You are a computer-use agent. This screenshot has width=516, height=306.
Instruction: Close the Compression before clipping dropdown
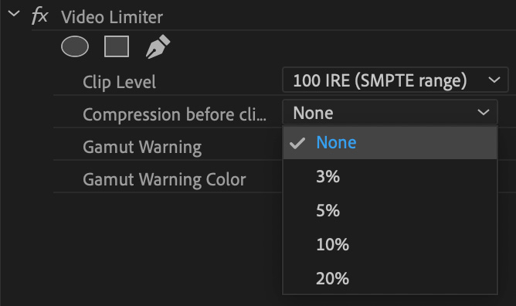(x=390, y=113)
